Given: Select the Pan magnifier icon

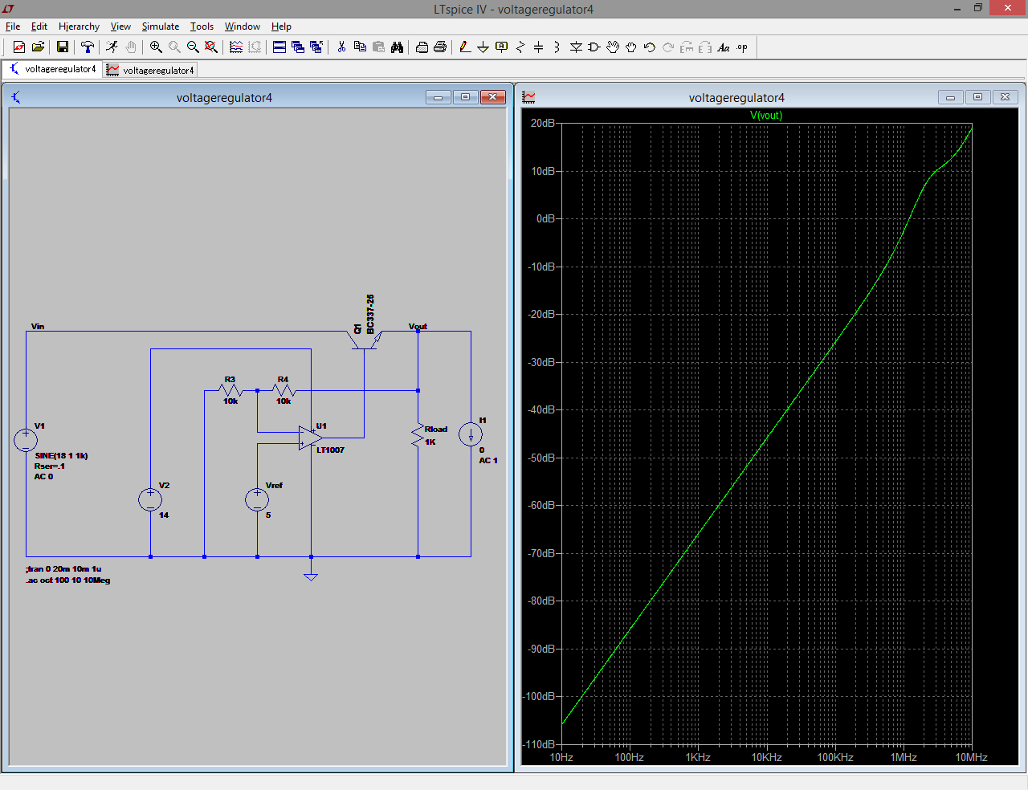Looking at the screenshot, I should [174, 47].
